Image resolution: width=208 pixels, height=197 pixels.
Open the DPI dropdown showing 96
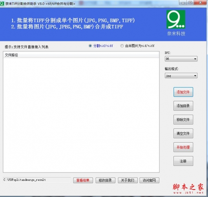click(x=181, y=59)
